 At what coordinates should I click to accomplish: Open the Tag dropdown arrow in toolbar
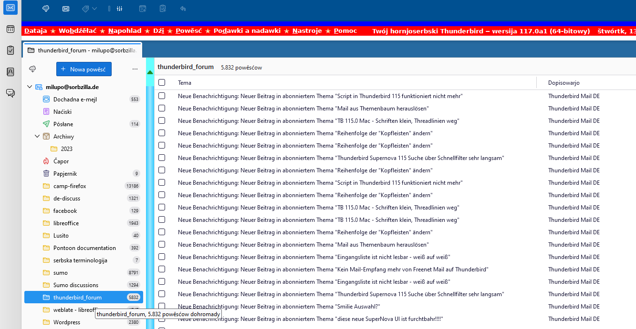(94, 9)
